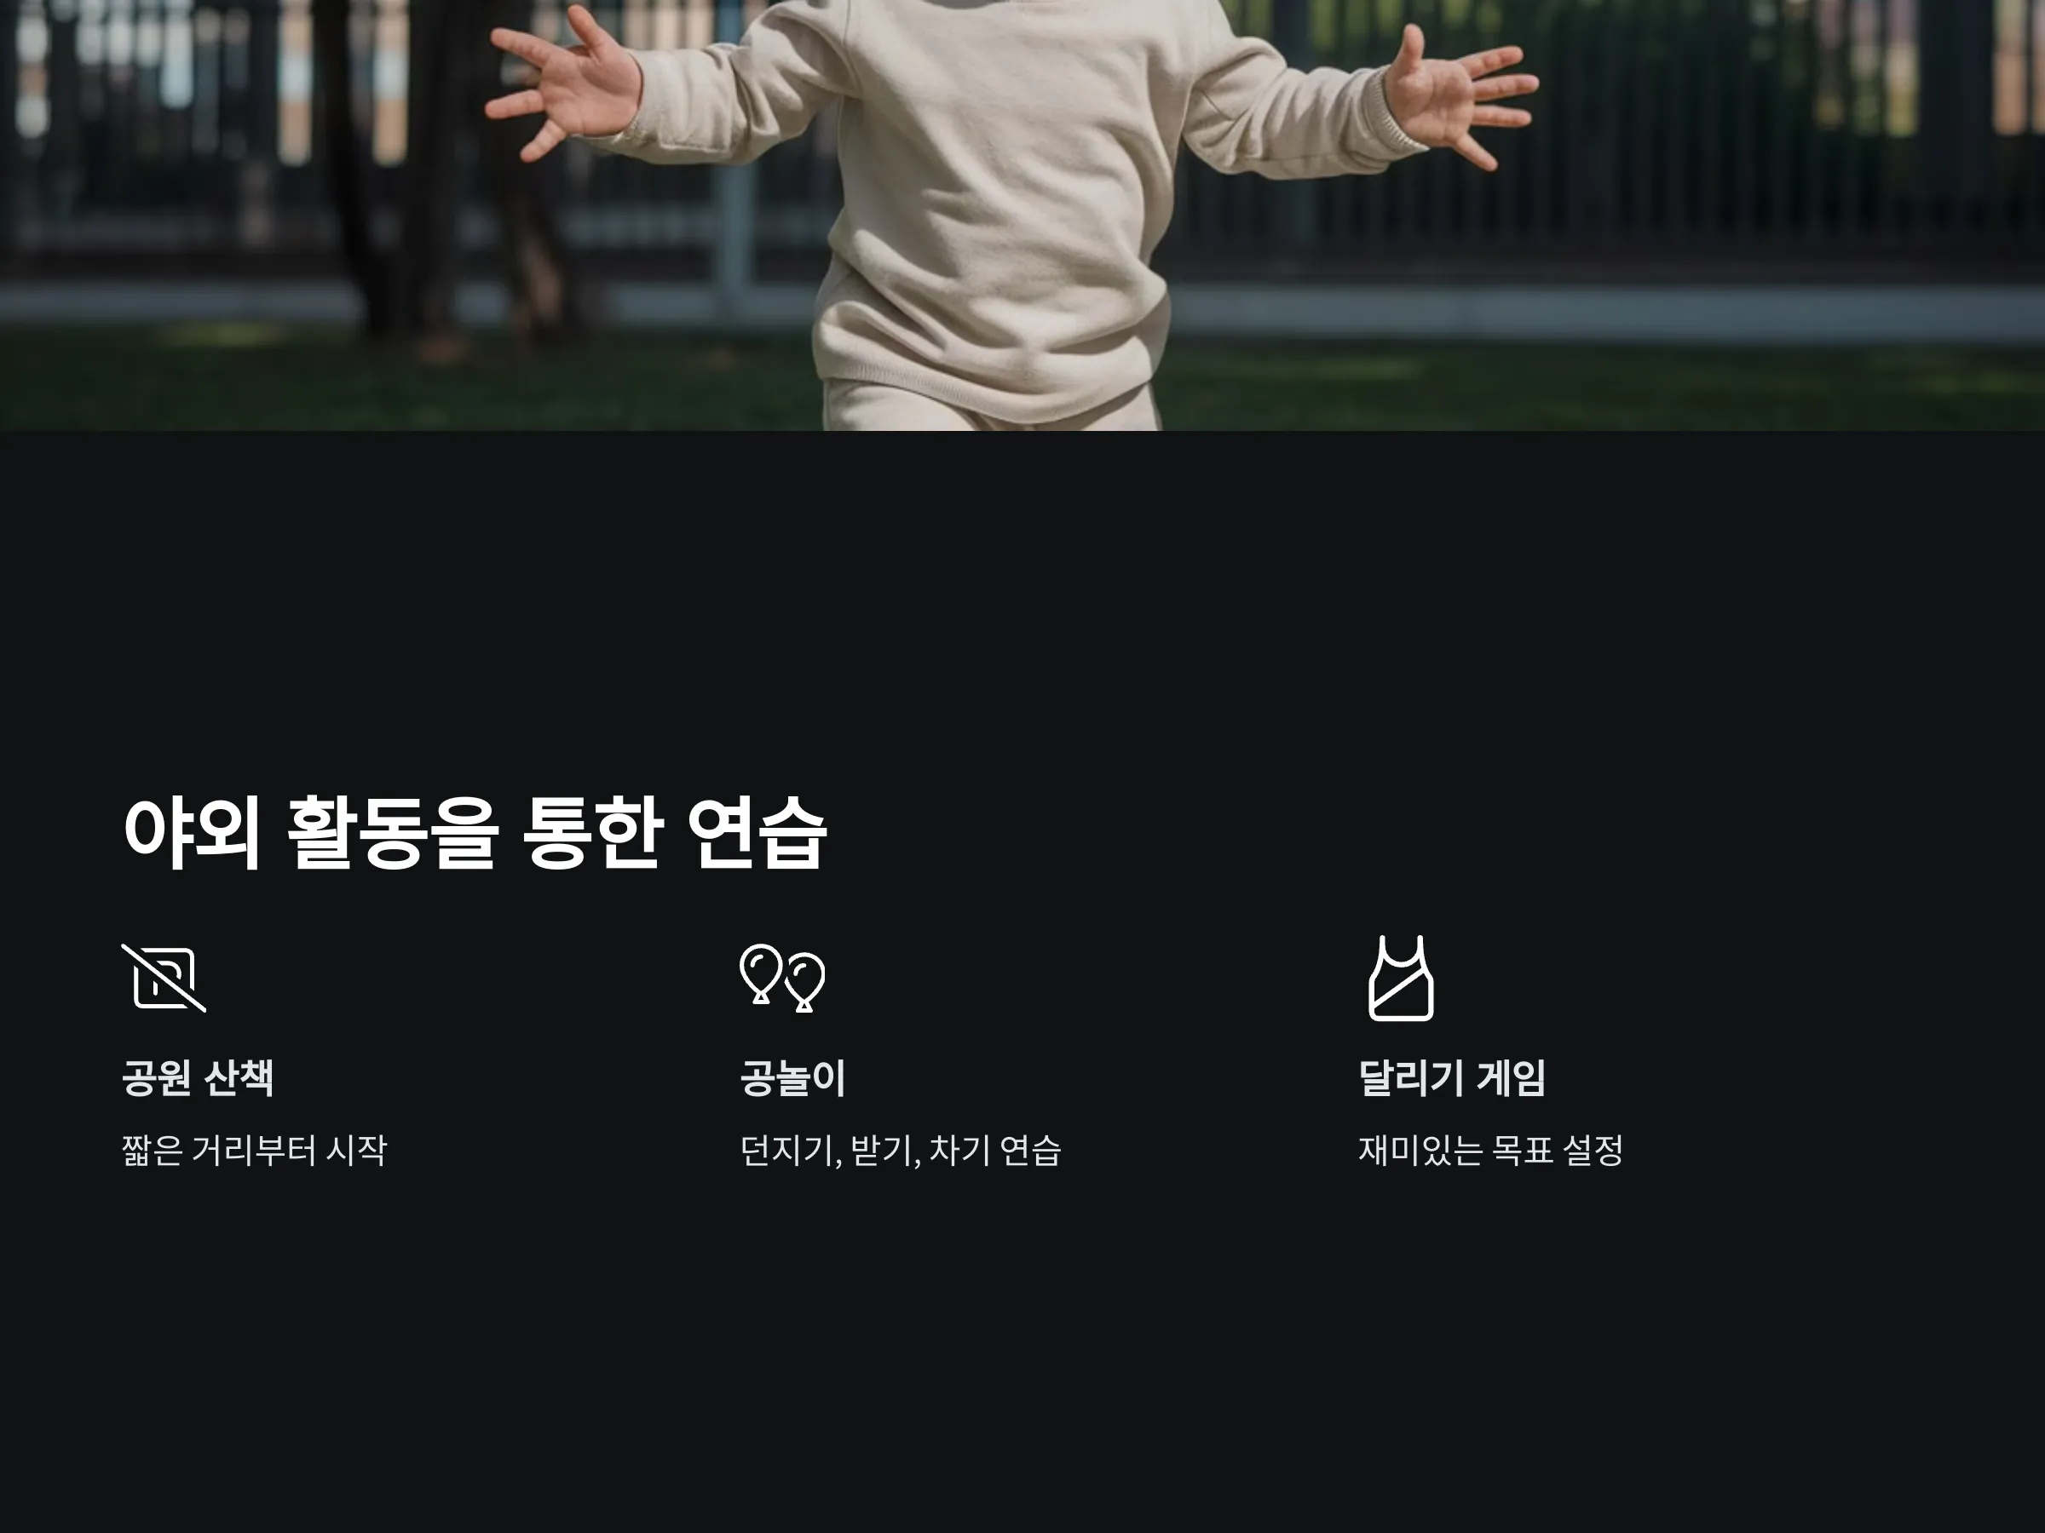Screen dimensions: 2045x1533
Task: Select the description 짧은 거리부터 시작
Action: pyautogui.click(x=254, y=1151)
